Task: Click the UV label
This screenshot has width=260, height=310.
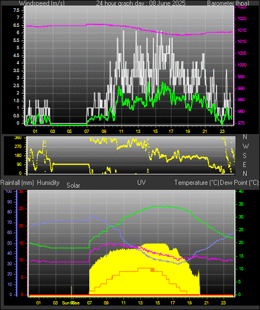Action: (x=142, y=183)
